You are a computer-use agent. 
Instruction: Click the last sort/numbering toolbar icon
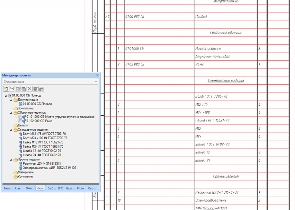[x=41, y=89]
